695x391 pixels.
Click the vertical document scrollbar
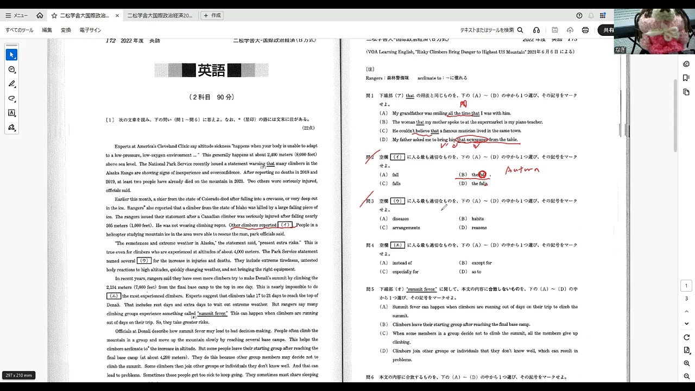pyautogui.click(x=675, y=116)
